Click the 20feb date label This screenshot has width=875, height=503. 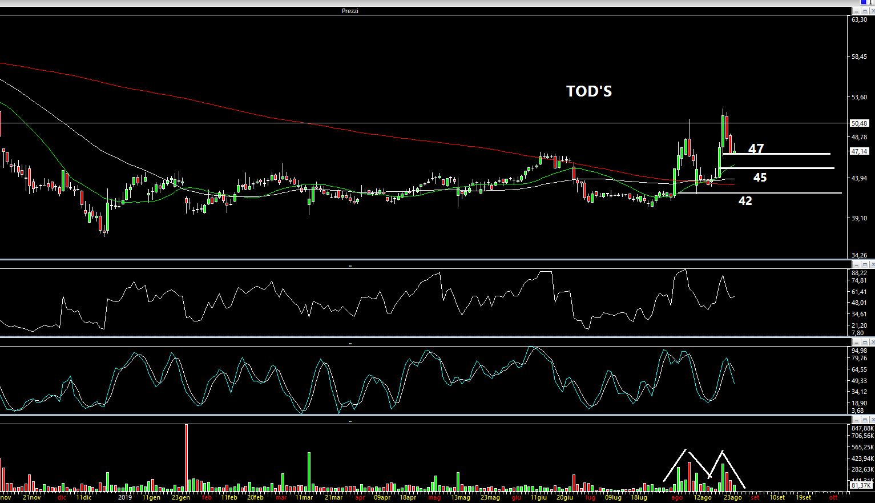coord(255,498)
